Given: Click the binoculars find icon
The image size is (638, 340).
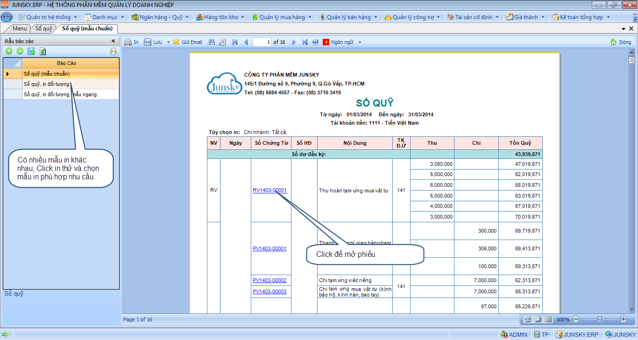Looking at the screenshot, I should tap(211, 42).
